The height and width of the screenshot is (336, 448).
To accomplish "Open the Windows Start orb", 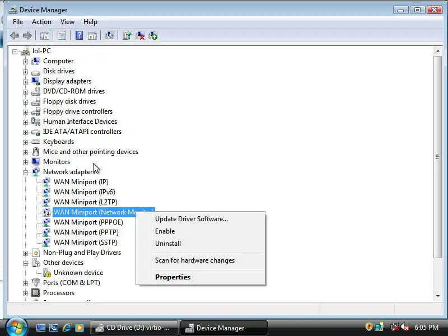I will [x=16, y=328].
